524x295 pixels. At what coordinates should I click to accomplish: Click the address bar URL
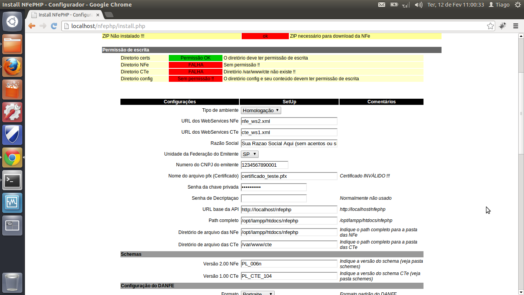[108, 26]
